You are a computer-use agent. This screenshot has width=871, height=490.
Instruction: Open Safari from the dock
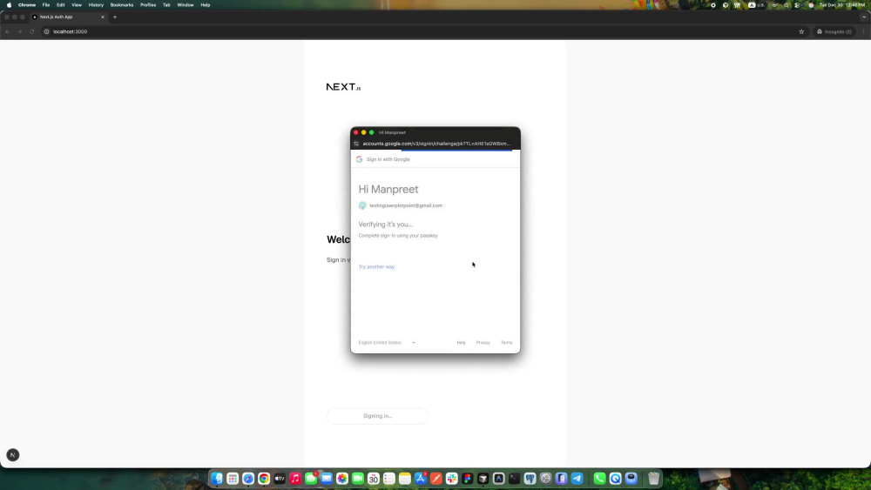[x=248, y=479]
